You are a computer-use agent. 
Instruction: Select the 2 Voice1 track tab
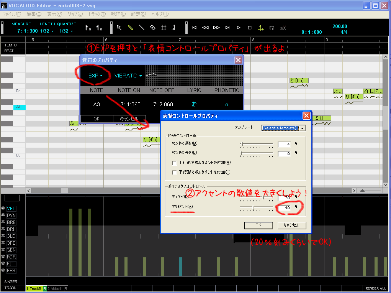coord(55,288)
